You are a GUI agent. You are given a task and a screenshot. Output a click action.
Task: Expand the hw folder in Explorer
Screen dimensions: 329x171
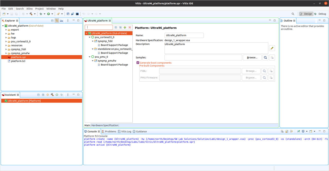pos(6,34)
